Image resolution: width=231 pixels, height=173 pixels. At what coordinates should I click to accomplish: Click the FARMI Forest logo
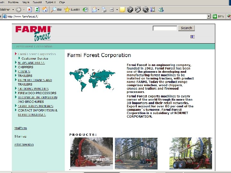tap(34, 34)
